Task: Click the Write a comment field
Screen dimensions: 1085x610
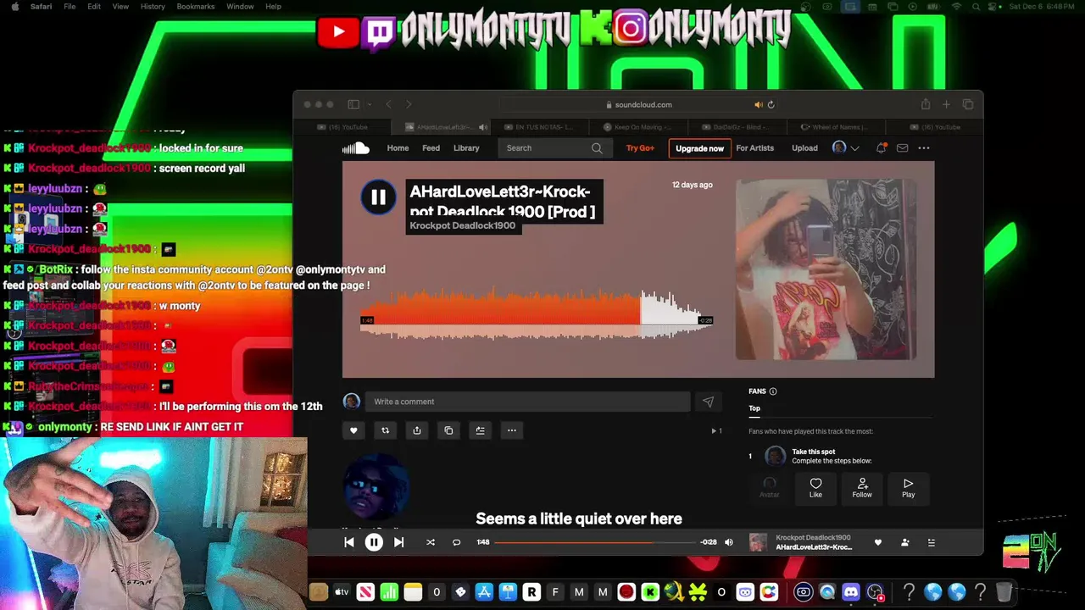Action: coord(527,402)
